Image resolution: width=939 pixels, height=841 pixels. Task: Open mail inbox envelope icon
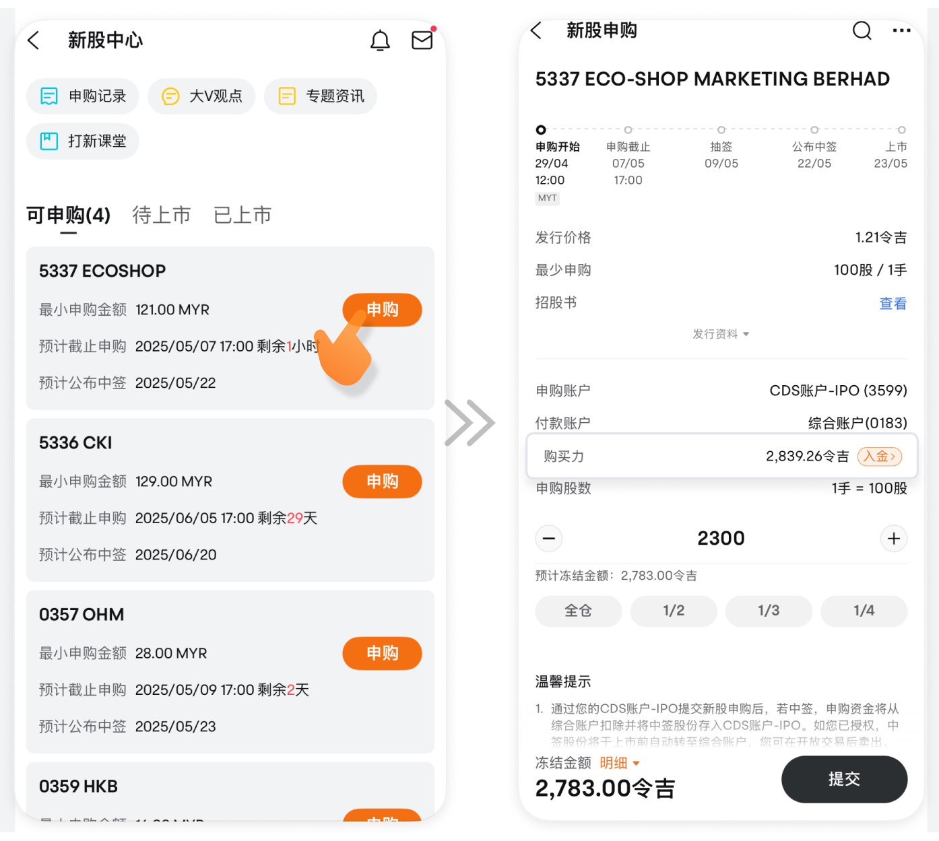tap(422, 40)
